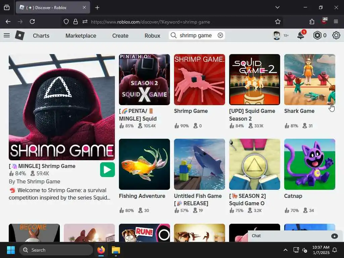This screenshot has height=258, width=344.
Task: Open the BECOME game thumbnail at bottom
Action: coord(34,233)
